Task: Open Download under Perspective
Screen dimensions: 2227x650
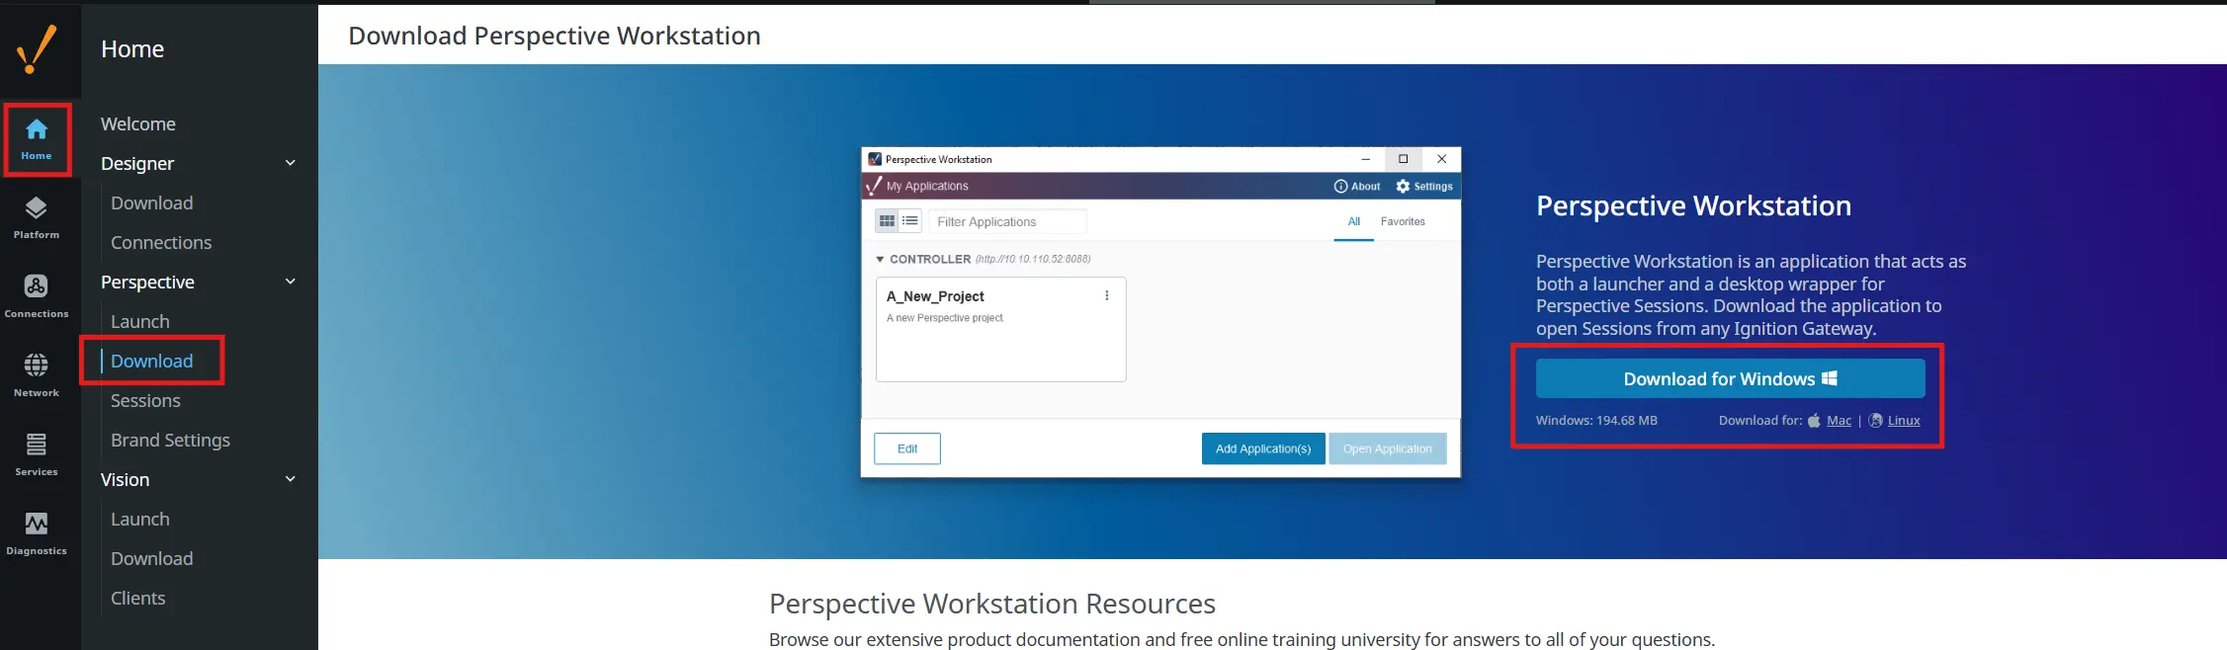Action: pyautogui.click(x=152, y=361)
